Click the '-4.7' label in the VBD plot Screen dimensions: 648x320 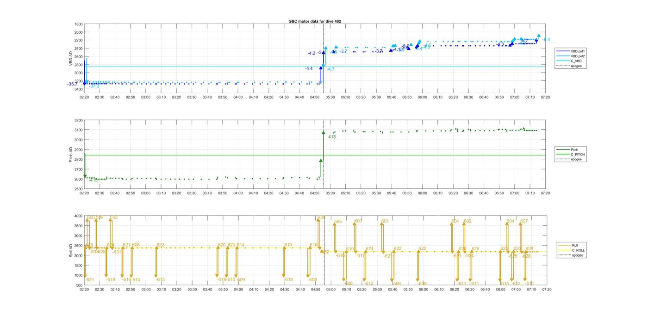pos(330,69)
